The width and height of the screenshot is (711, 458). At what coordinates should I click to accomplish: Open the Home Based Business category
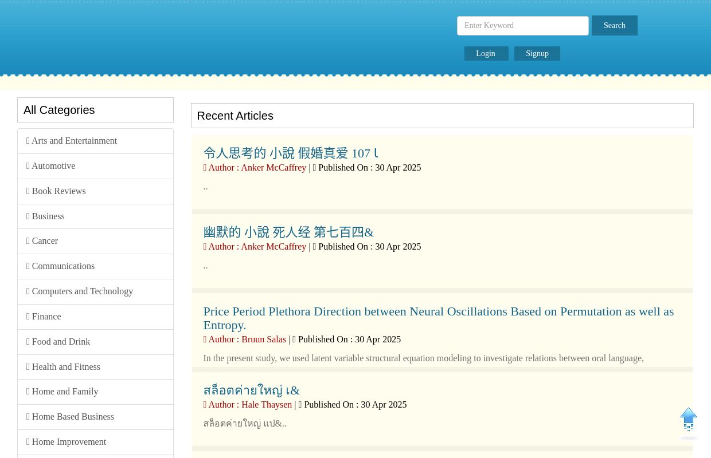(95, 417)
